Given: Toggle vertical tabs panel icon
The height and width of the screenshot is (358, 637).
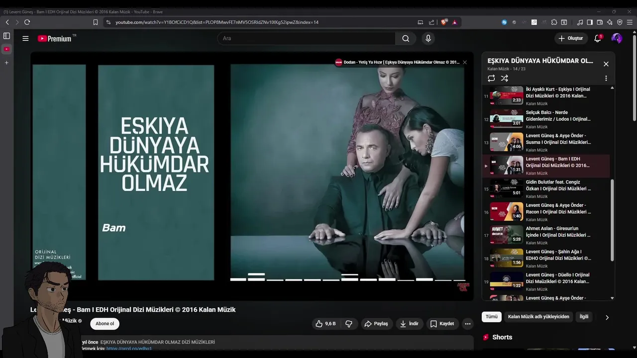Looking at the screenshot, I should (6, 36).
